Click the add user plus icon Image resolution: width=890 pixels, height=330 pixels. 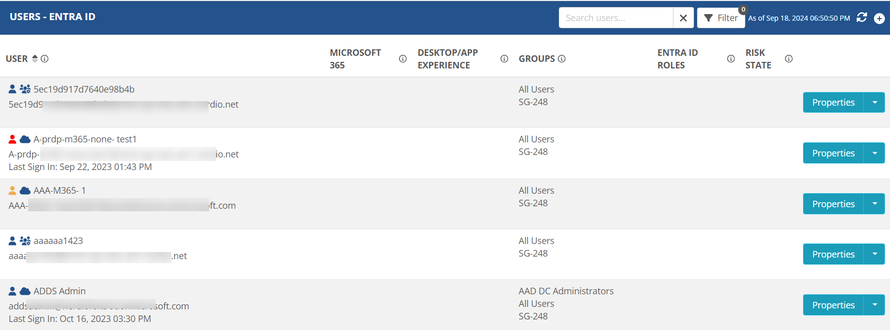(x=879, y=19)
